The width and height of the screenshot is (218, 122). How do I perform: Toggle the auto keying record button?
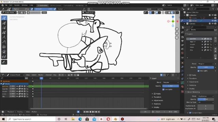tap(78, 112)
